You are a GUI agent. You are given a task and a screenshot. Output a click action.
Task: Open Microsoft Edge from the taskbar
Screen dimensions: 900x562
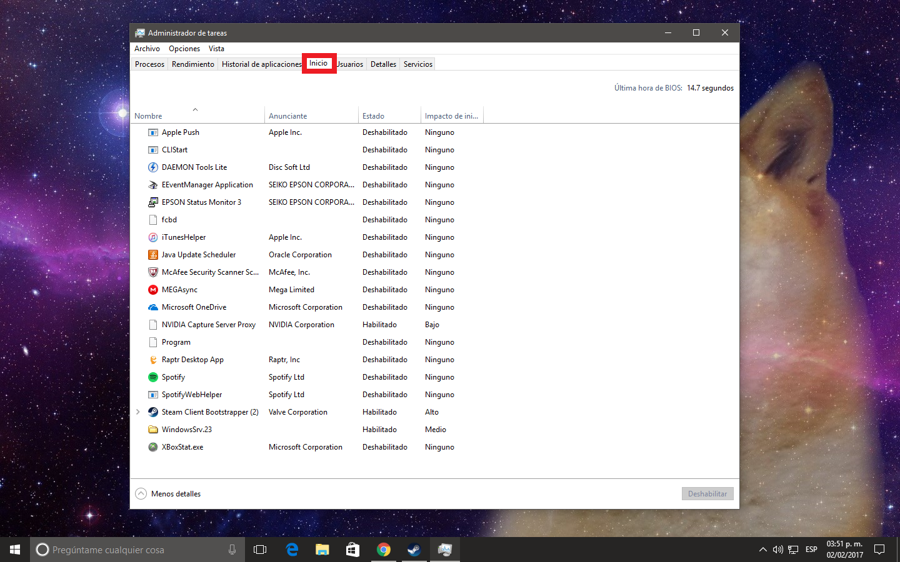[292, 550]
